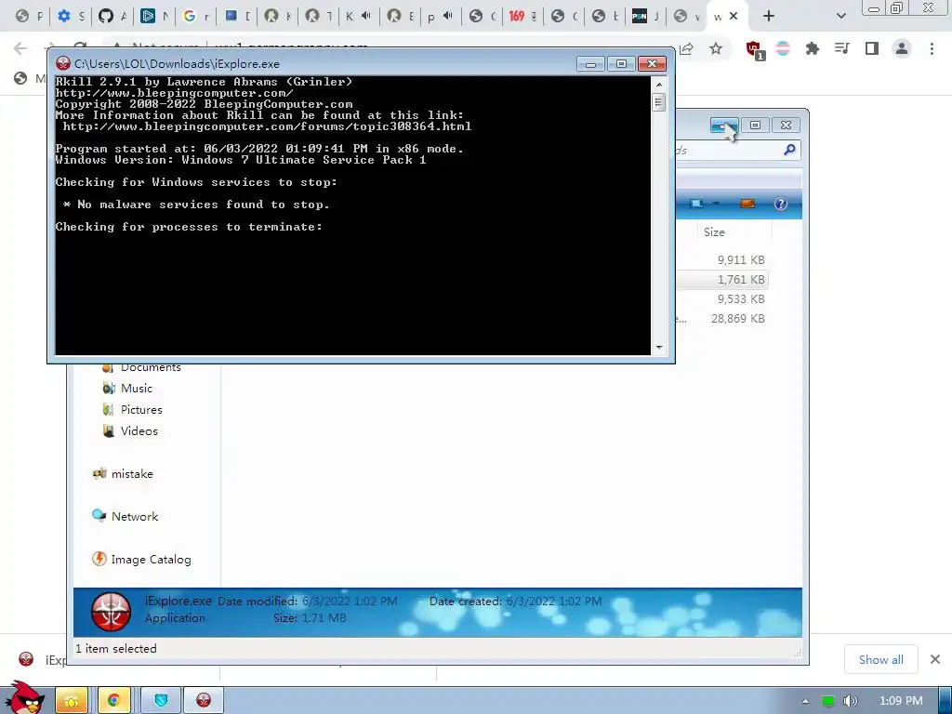Close the Rkill iExplore.exe console
Screen dimensions: 952x714
point(652,64)
